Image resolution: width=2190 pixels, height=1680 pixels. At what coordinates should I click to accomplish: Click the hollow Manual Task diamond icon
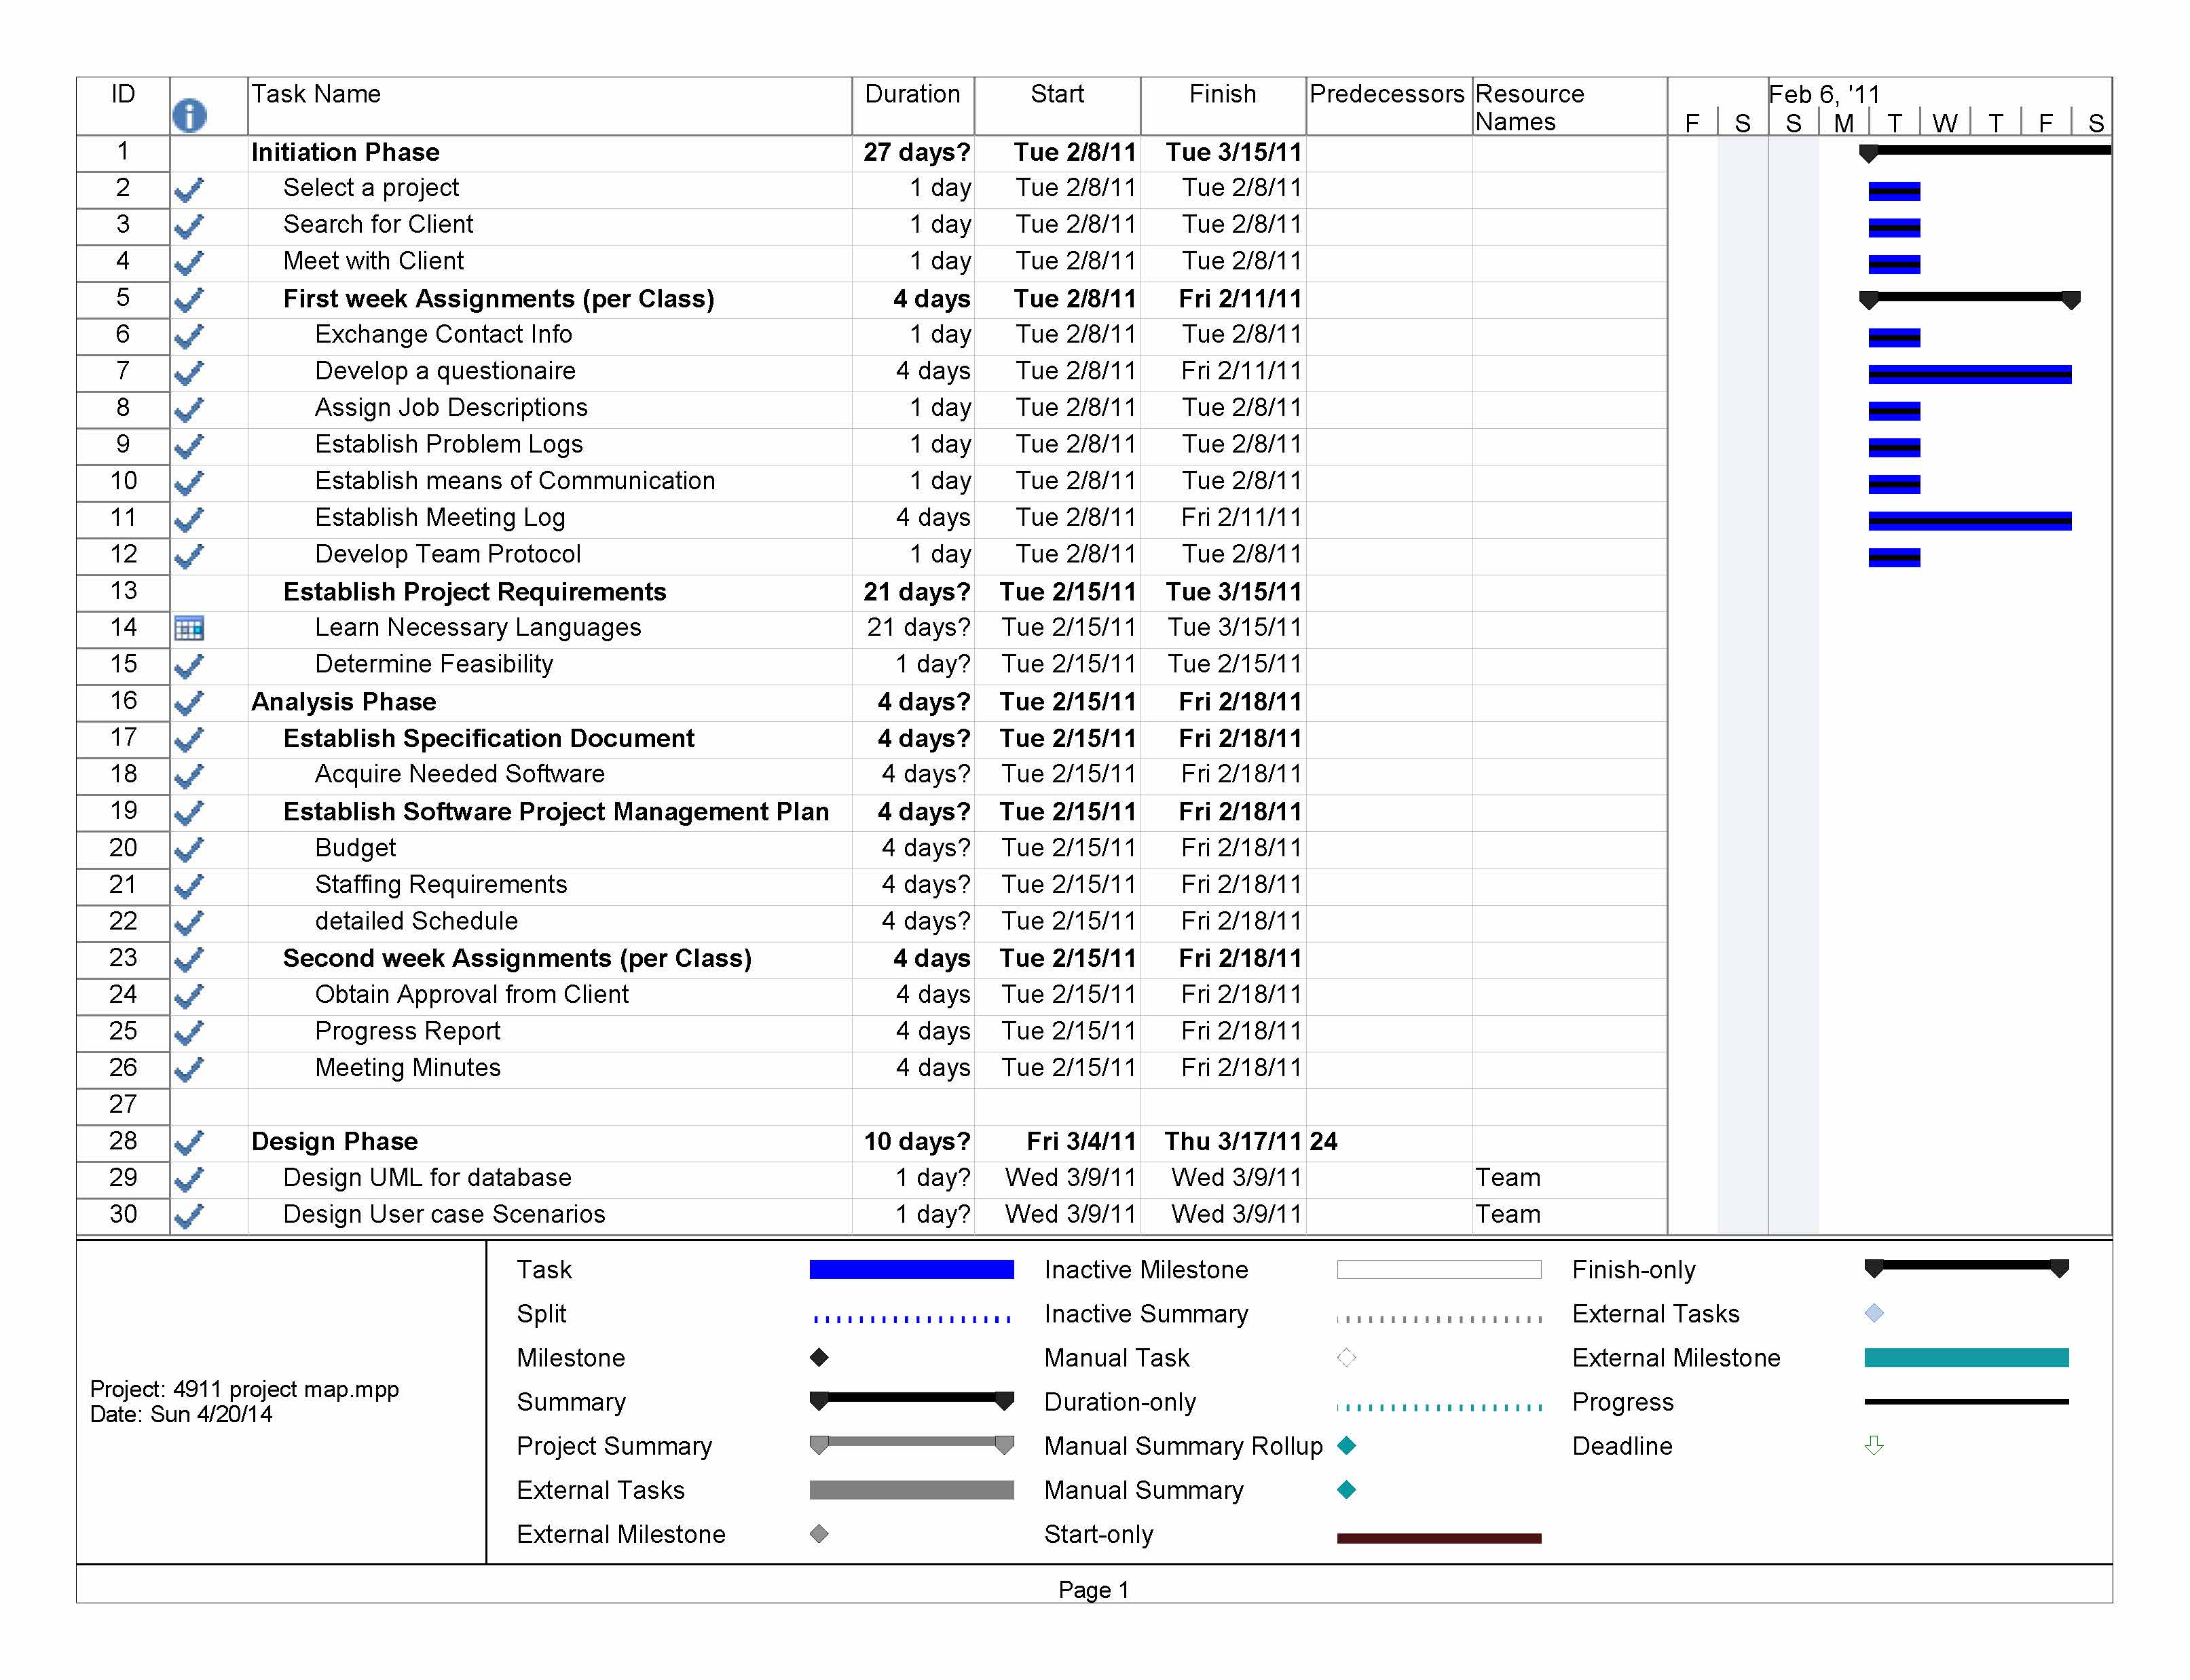1347,1357
